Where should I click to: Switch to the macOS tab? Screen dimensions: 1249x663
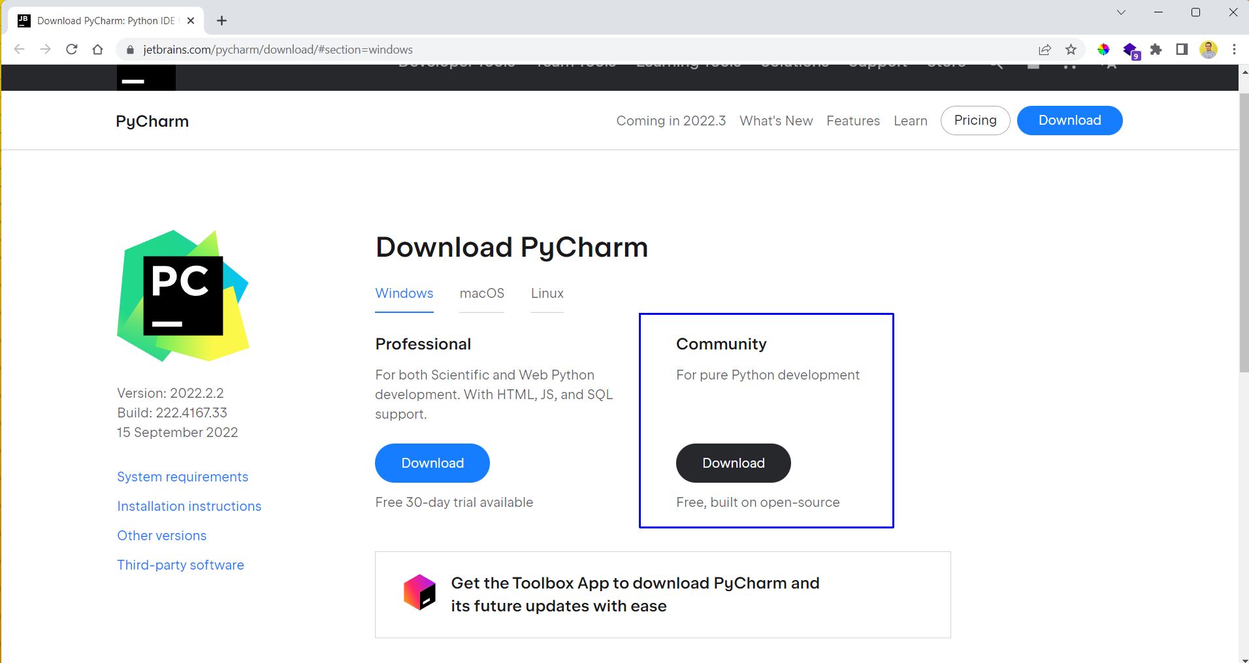pos(481,293)
